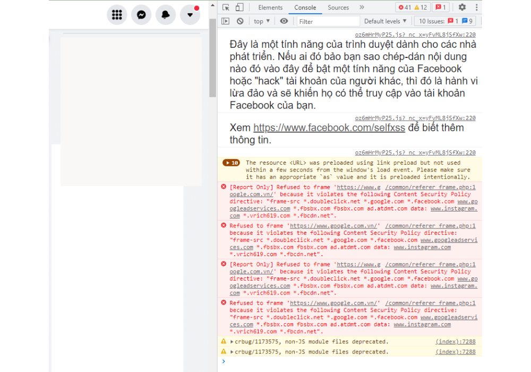
Task: Show console sidebar icon
Action: (x=225, y=21)
